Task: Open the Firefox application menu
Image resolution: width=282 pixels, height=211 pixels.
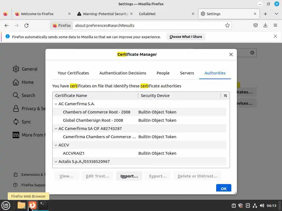Action: (x=275, y=25)
